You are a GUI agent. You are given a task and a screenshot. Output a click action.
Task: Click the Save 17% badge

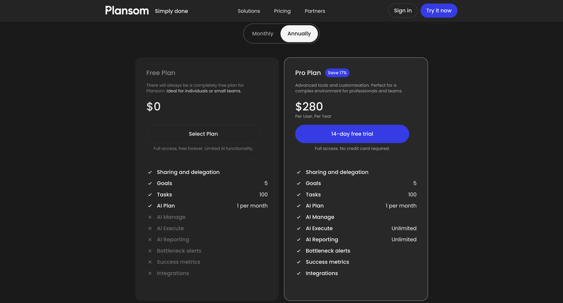point(337,73)
